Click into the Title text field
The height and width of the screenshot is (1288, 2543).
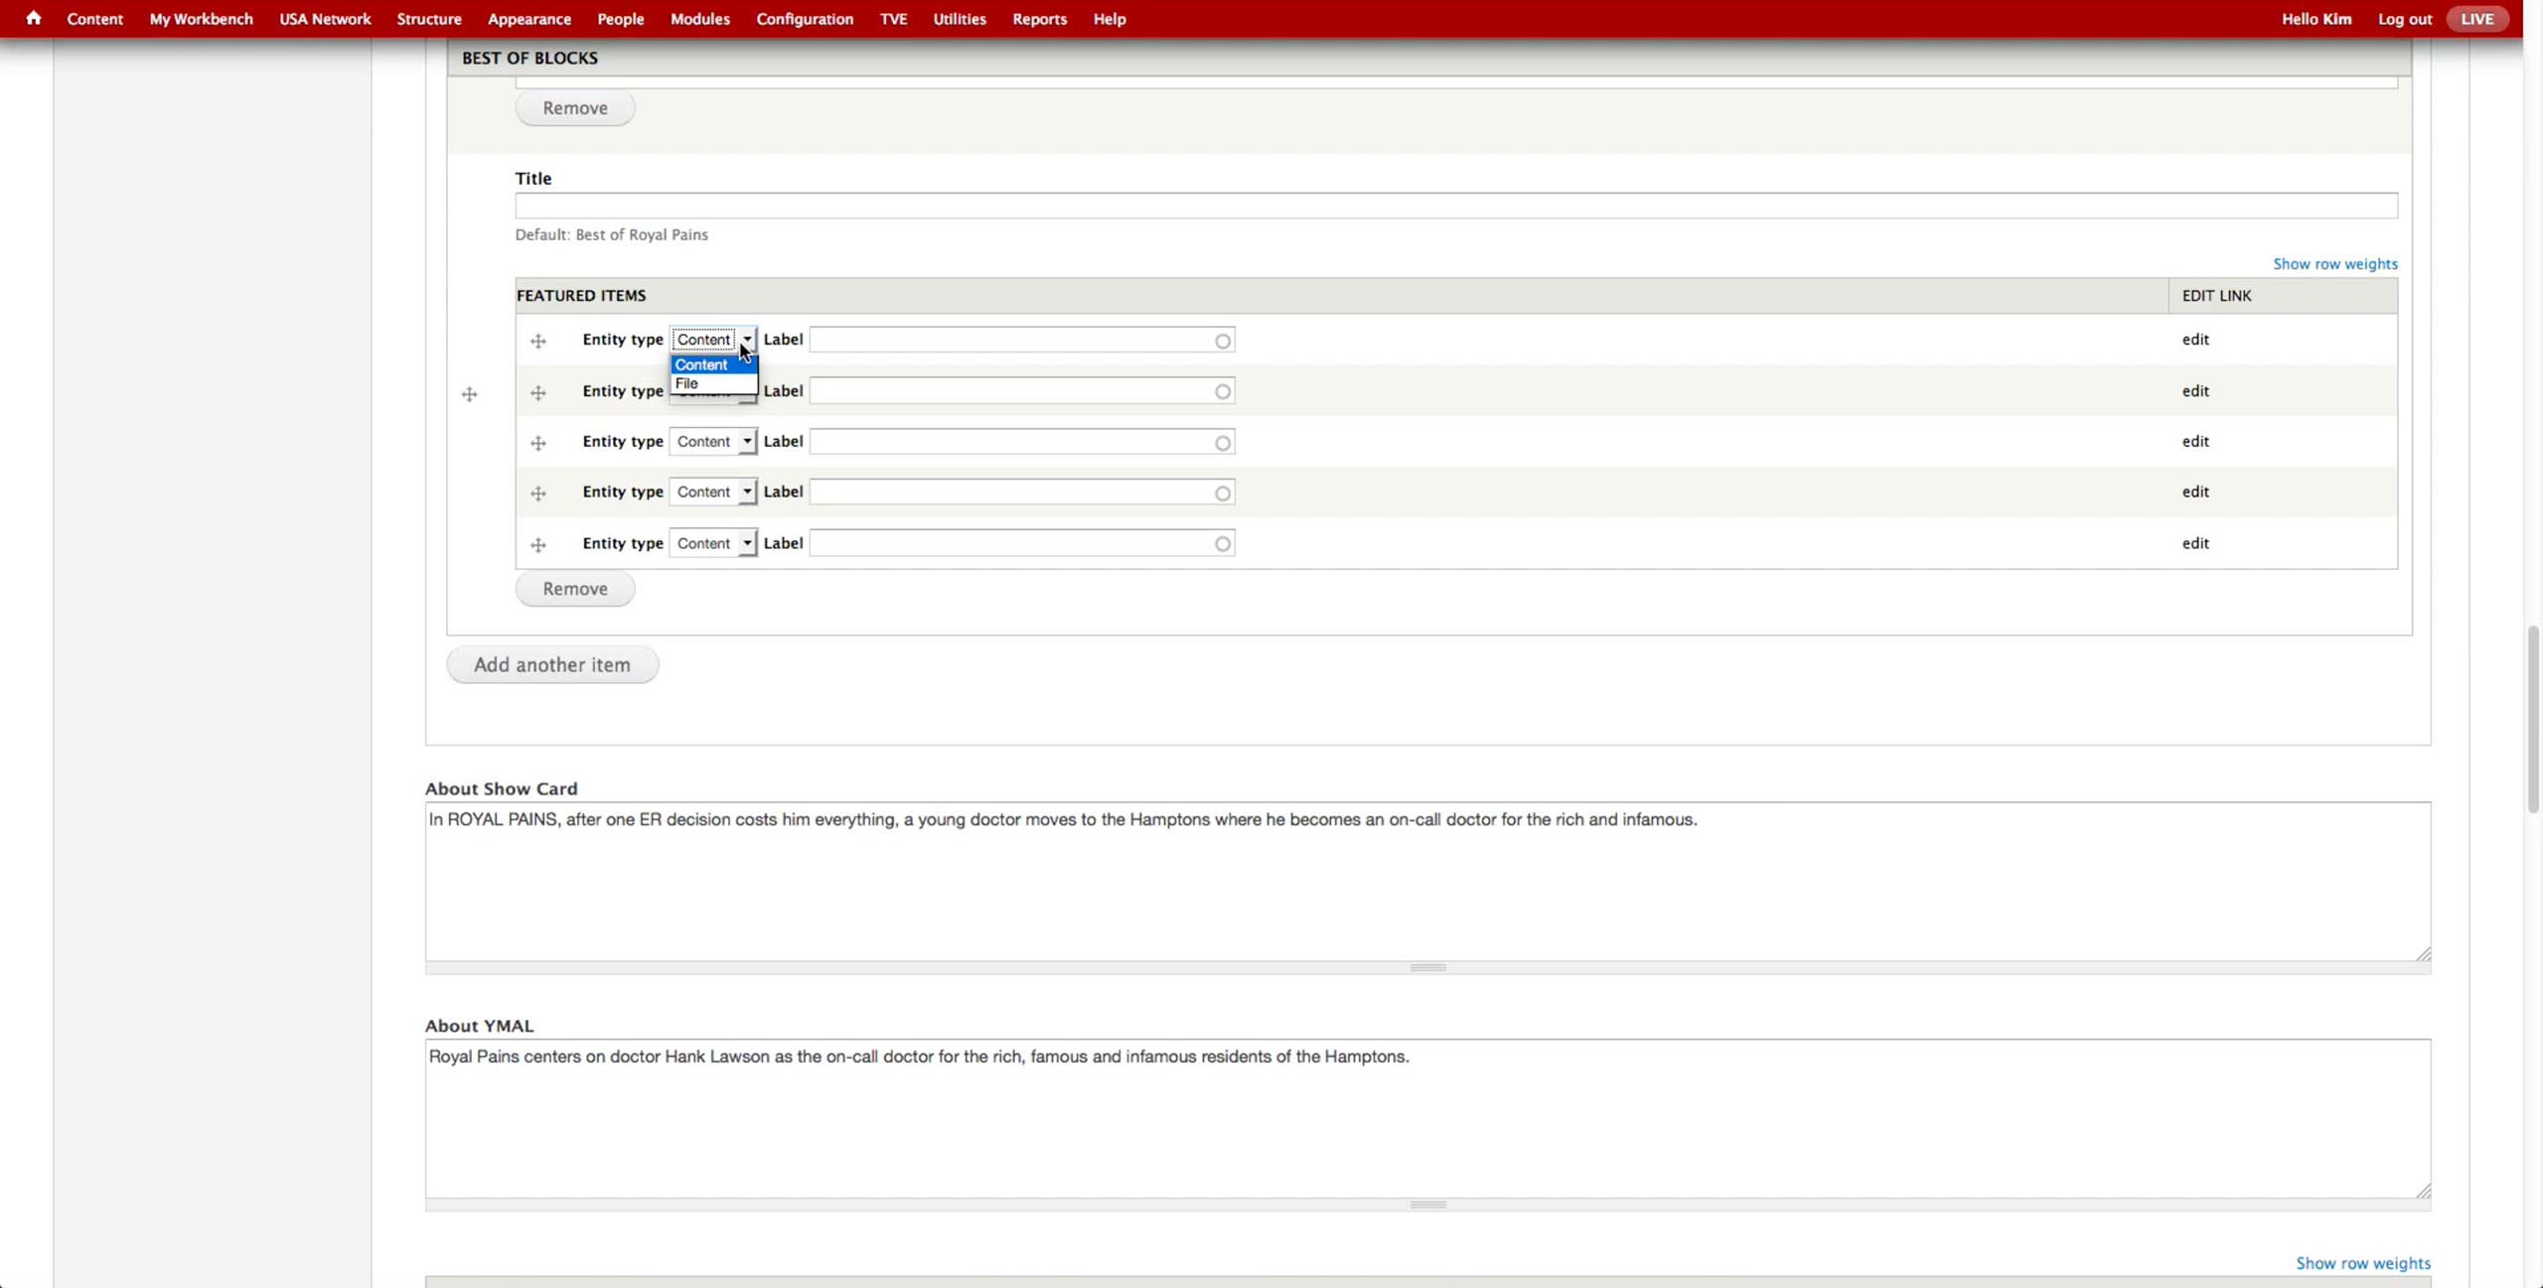[x=1455, y=206]
